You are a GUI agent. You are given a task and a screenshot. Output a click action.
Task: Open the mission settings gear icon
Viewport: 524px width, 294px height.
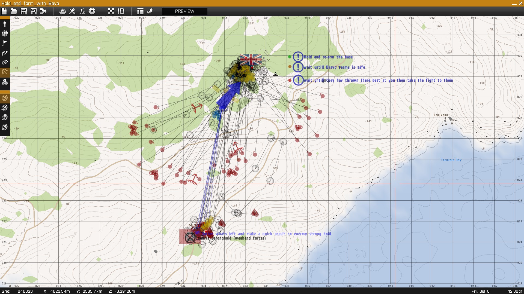click(x=92, y=11)
